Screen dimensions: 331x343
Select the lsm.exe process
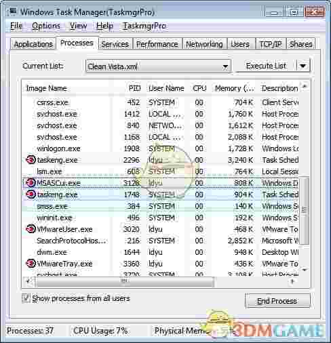point(161,171)
